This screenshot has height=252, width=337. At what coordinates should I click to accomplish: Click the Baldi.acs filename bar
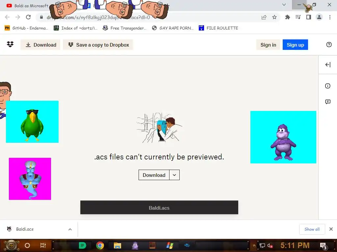[159, 207]
